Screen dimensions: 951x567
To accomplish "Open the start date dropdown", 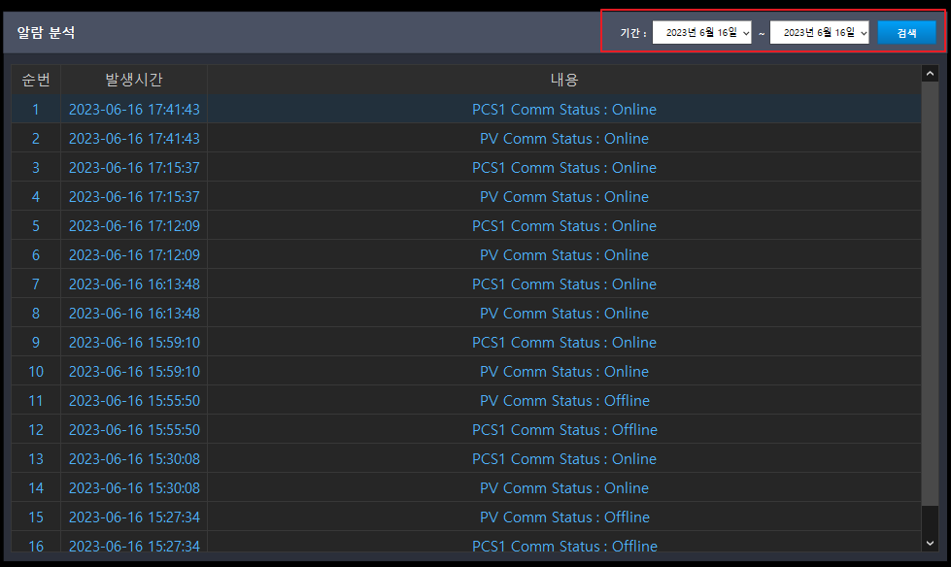I will [701, 33].
